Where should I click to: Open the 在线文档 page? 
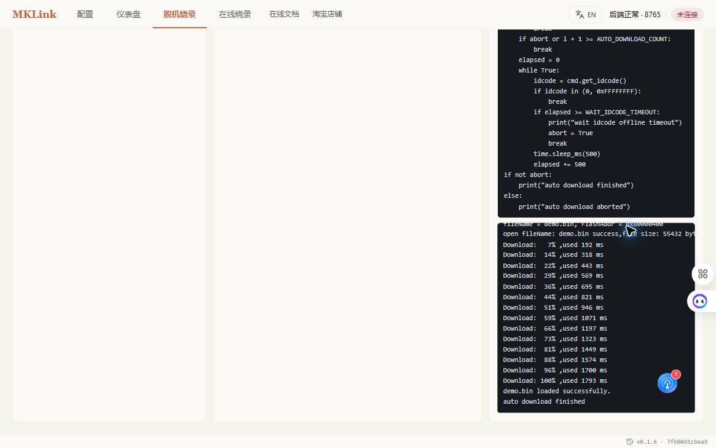[284, 14]
